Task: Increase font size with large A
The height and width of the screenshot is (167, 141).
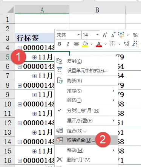Action: coord(105,35)
